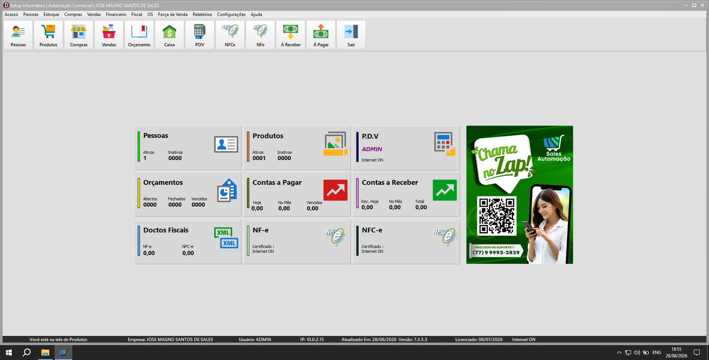709x360 pixels.
Task: Click the Inativos count in Pessoas card
Action: tap(175, 158)
